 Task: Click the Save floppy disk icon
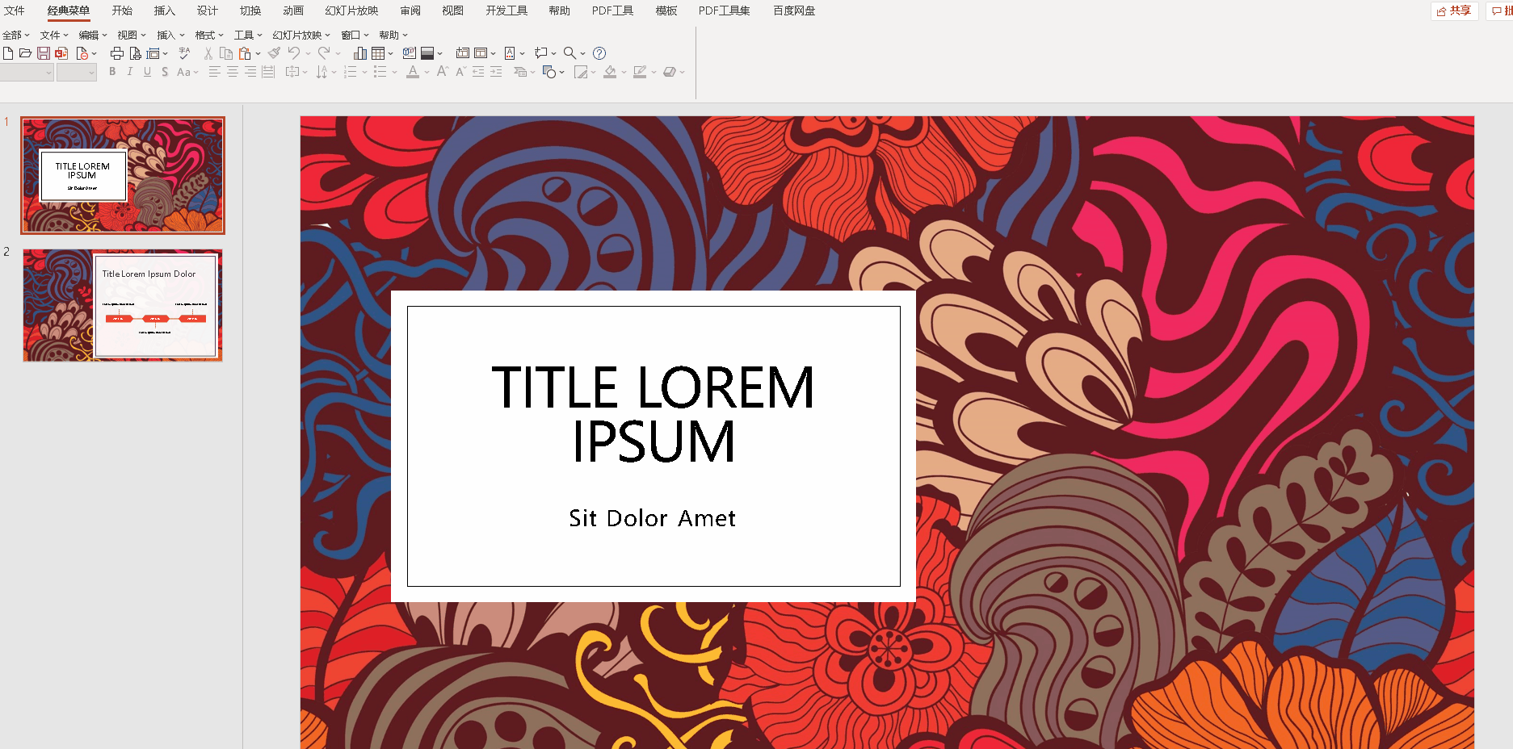(44, 53)
